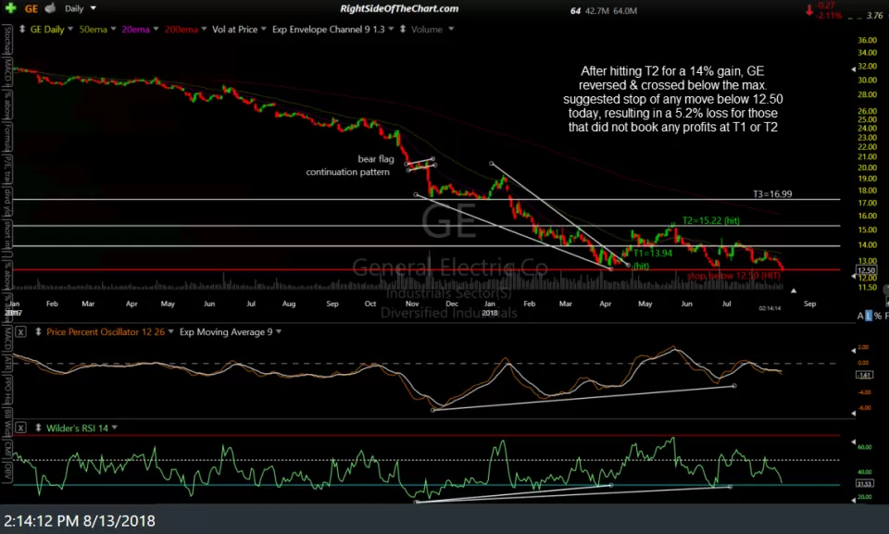Open Price Percent Oscillator 12 26 dropdown
Image resolution: width=889 pixels, height=534 pixels.
(170, 331)
